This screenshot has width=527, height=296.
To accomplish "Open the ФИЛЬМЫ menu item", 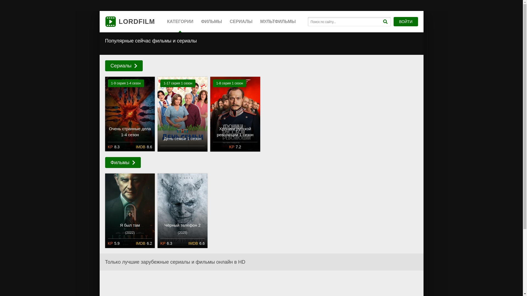I will pyautogui.click(x=211, y=22).
